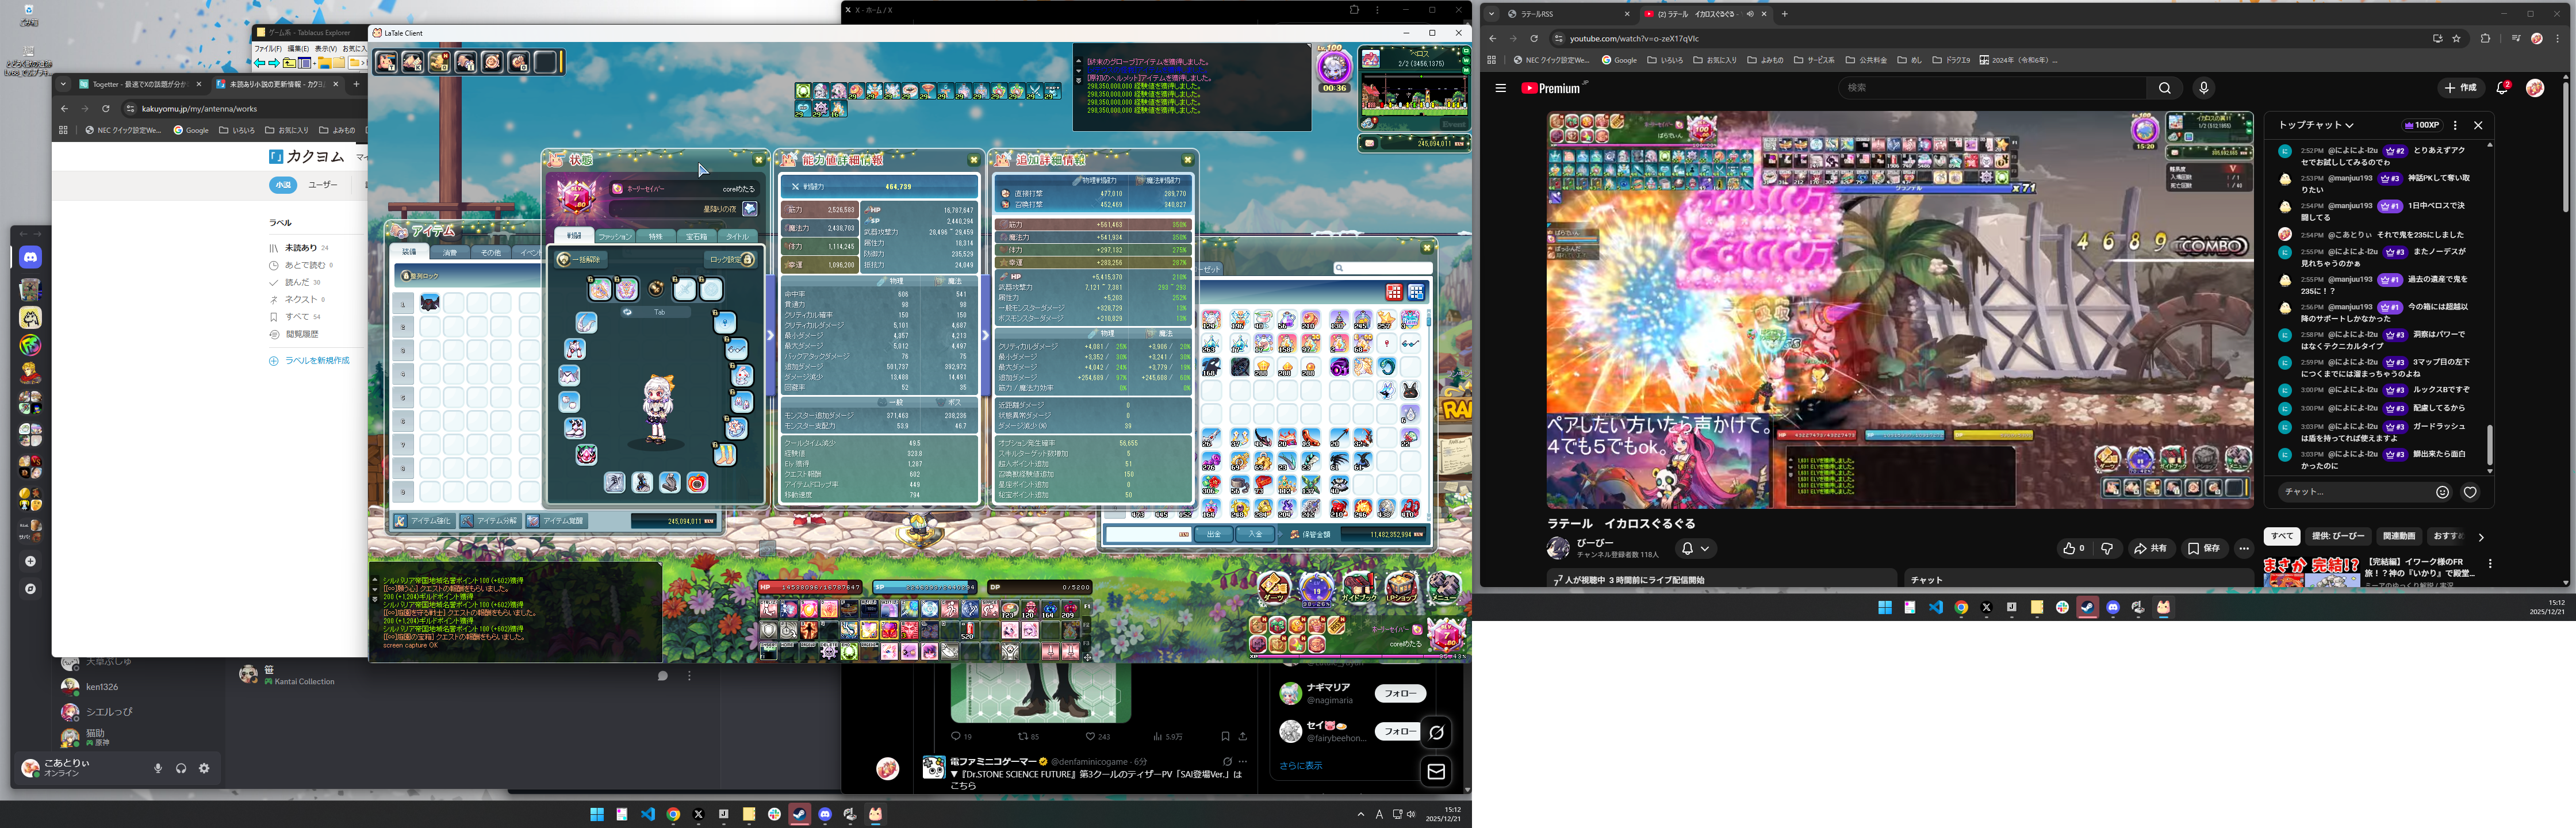
Task: Mute microphone in Discord user panel
Action: 158,768
